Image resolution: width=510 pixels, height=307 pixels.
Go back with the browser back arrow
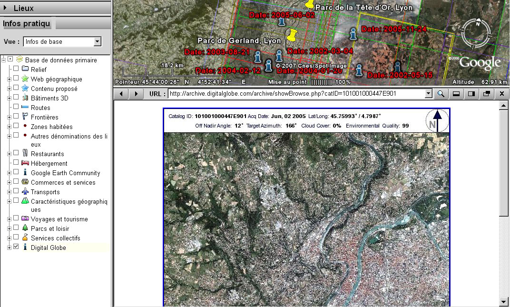121,94
